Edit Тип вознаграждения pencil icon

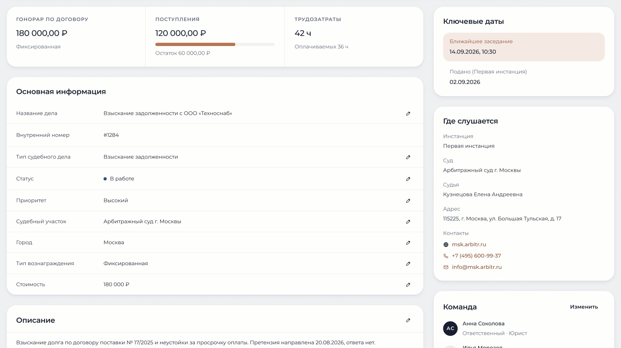[408, 264]
